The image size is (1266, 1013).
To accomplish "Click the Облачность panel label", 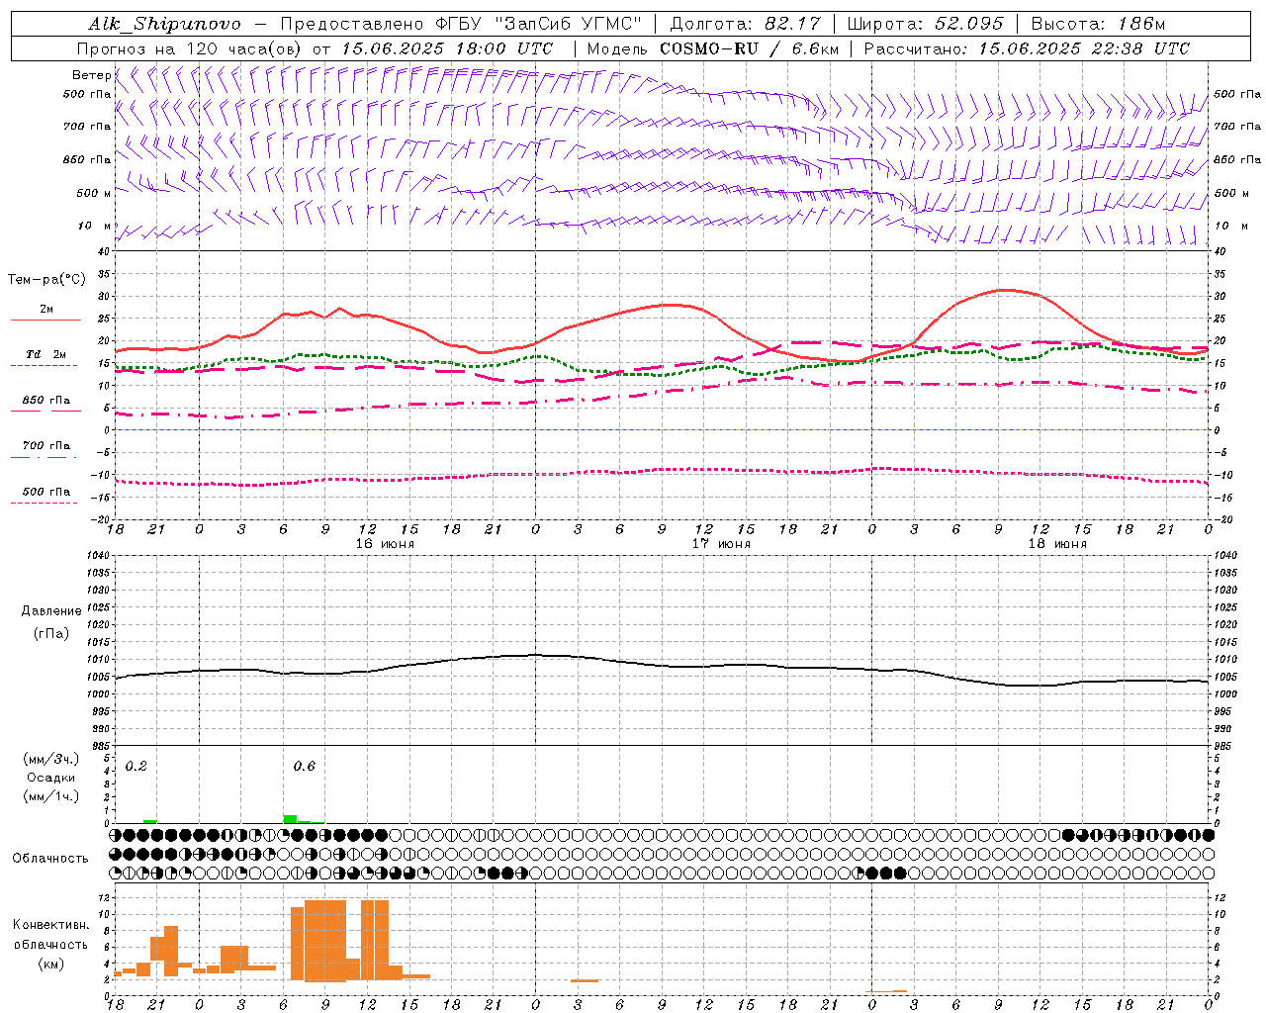I will (50, 858).
